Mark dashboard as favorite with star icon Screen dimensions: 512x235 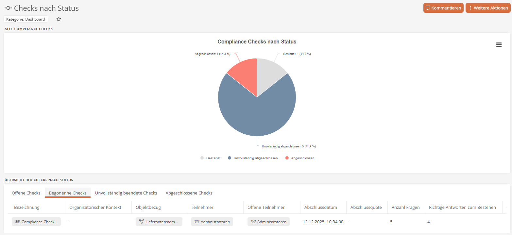(x=59, y=19)
